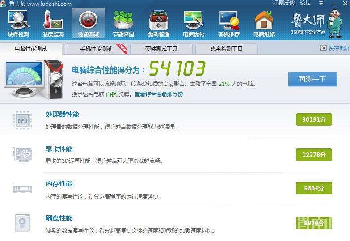This screenshot has height=241, width=350.
Task: Click the 显卡的3D运算性能 description line
Action: [x=104, y=161]
